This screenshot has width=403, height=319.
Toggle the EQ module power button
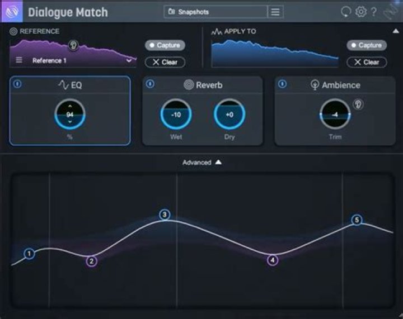(x=17, y=84)
